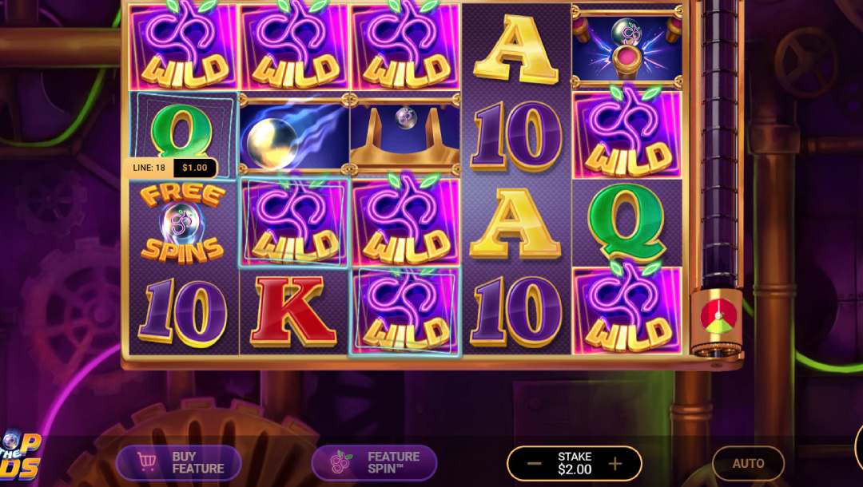The height and width of the screenshot is (487, 863).
Task: Increase stake with the plus button
Action: point(615,464)
